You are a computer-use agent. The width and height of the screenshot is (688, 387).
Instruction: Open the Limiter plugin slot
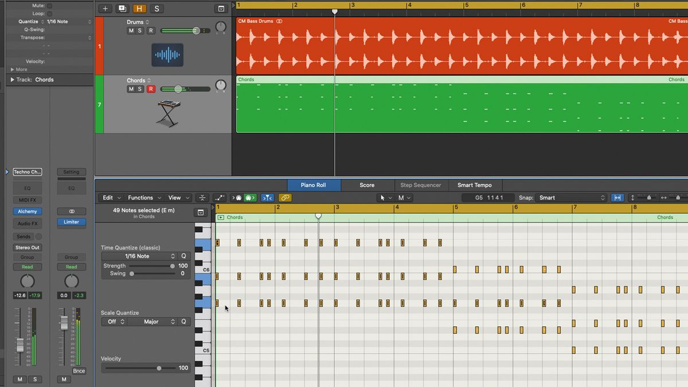point(71,222)
